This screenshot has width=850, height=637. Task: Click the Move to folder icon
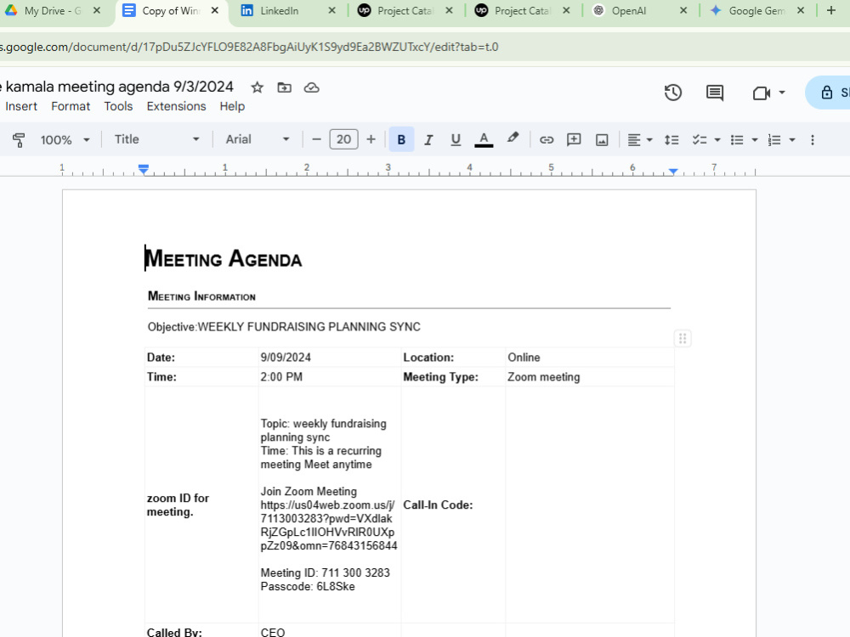coord(284,87)
